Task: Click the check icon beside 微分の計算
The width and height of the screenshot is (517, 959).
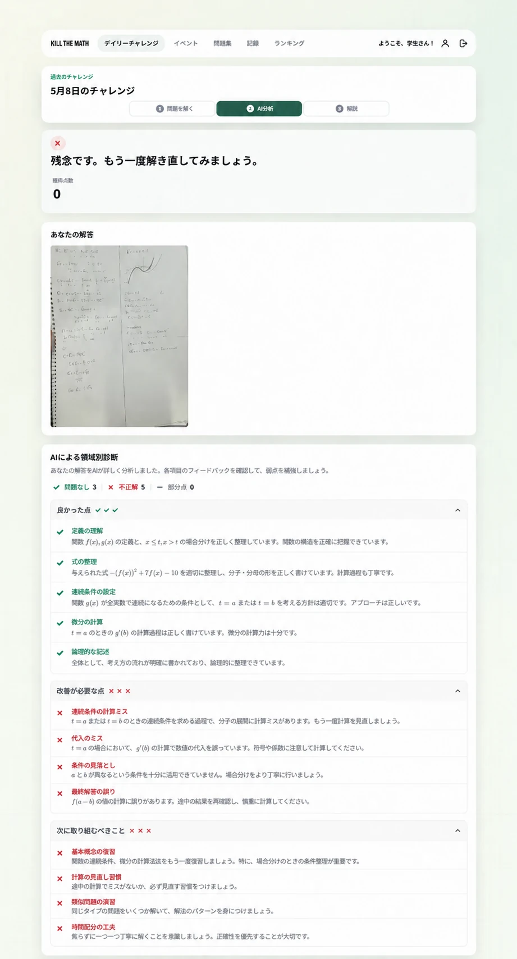Action: (x=60, y=623)
